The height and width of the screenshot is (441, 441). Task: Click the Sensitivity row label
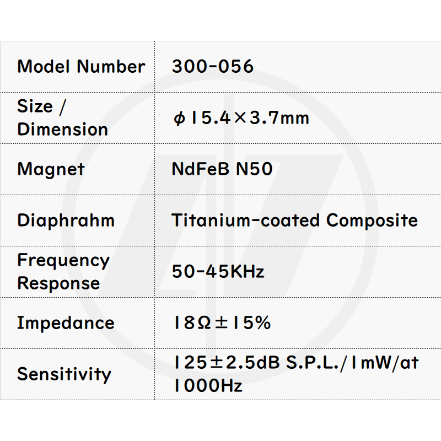(64, 374)
